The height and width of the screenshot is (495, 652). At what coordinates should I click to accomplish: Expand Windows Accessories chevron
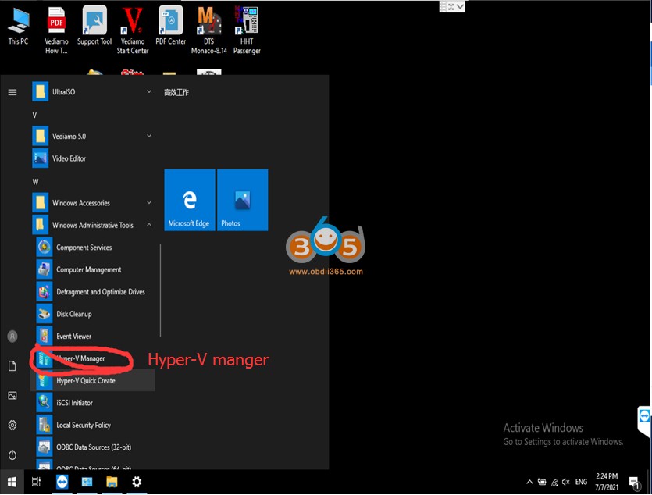(x=149, y=202)
